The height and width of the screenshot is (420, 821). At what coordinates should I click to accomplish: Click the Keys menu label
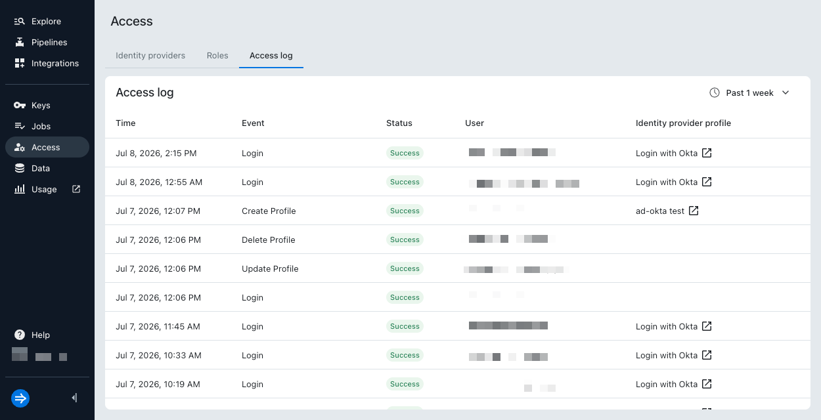(41, 105)
